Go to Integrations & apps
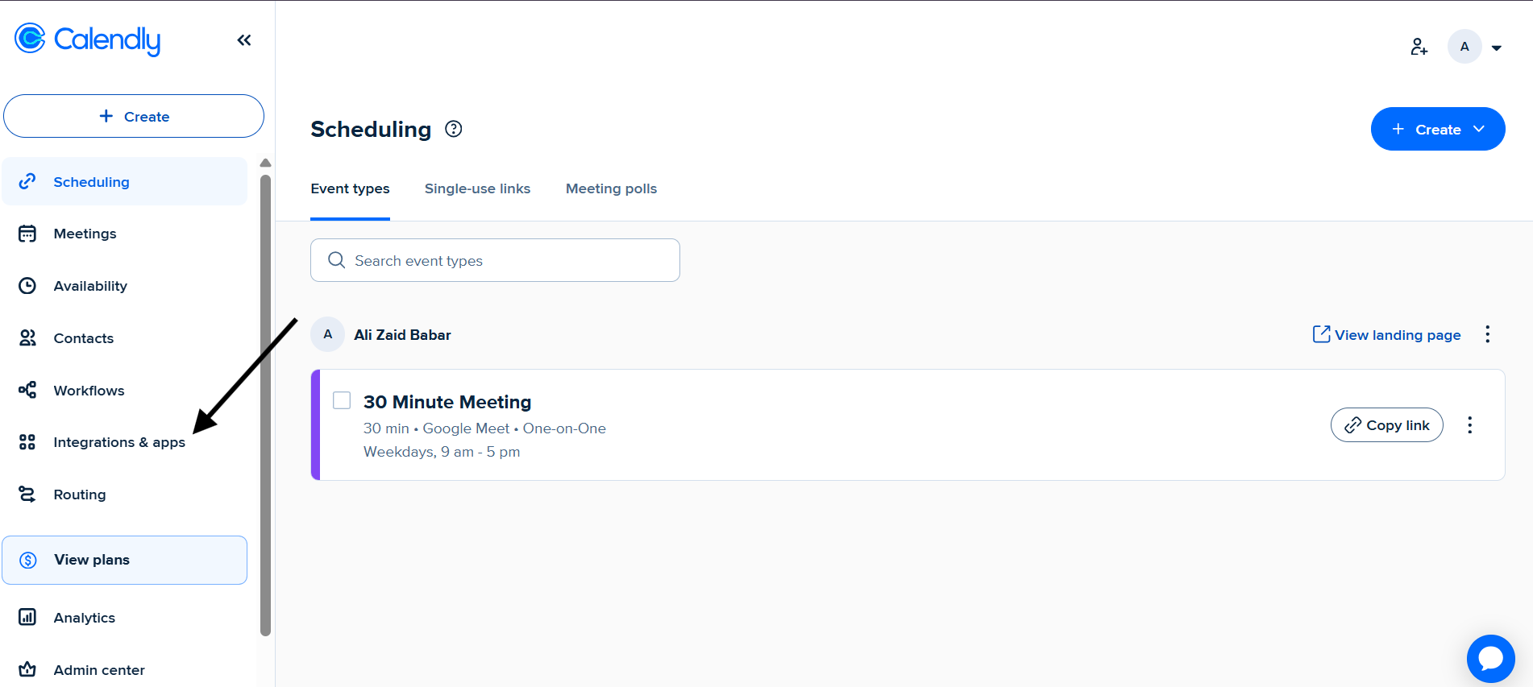This screenshot has width=1533, height=687. point(118,442)
